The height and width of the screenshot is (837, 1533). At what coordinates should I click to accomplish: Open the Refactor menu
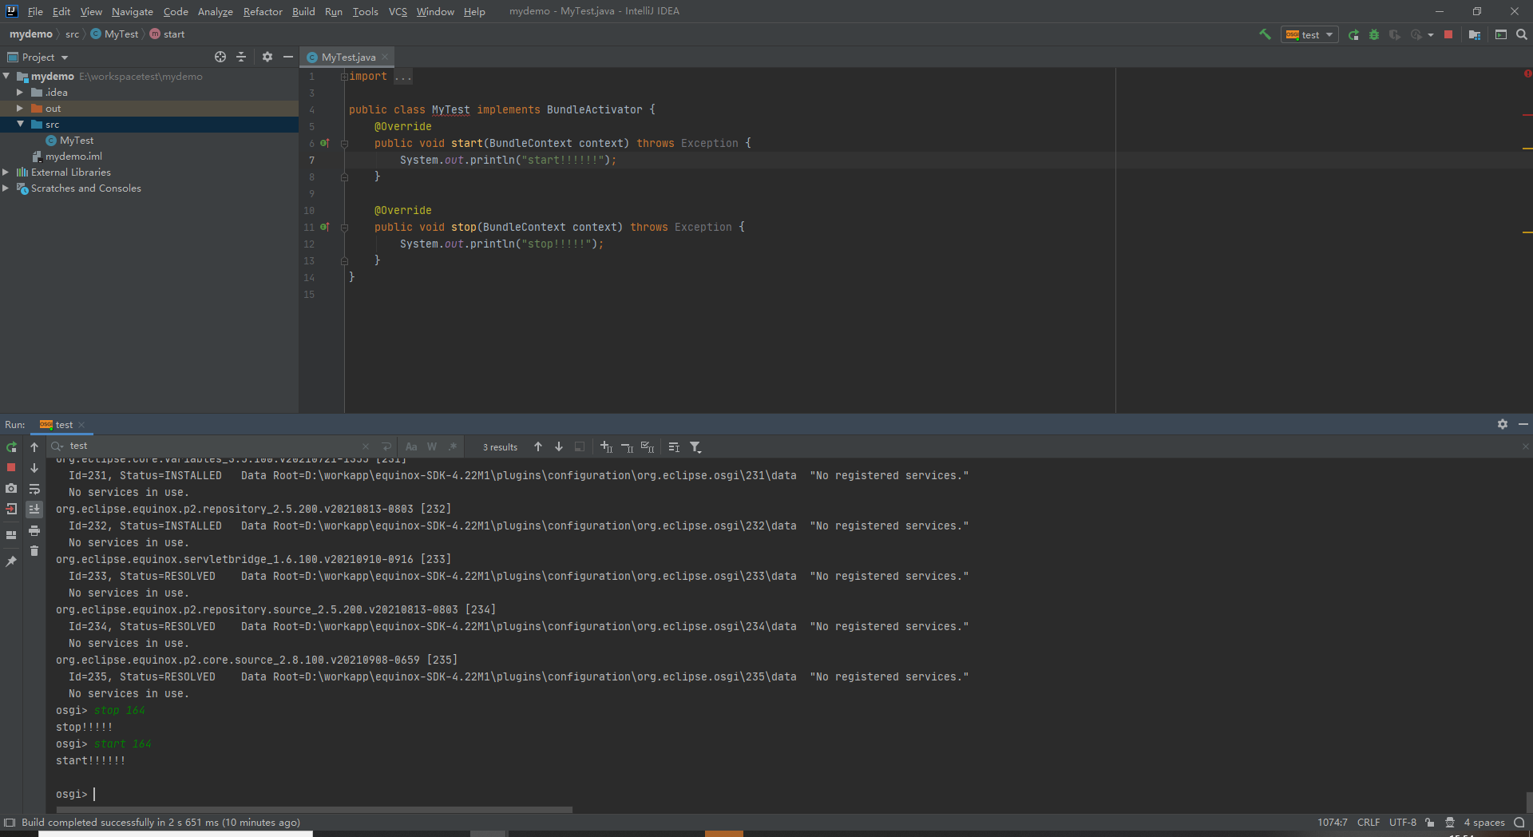click(x=263, y=11)
